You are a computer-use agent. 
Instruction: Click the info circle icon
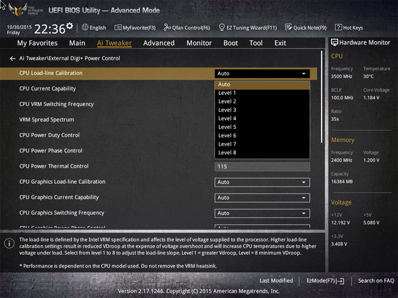click(9, 243)
